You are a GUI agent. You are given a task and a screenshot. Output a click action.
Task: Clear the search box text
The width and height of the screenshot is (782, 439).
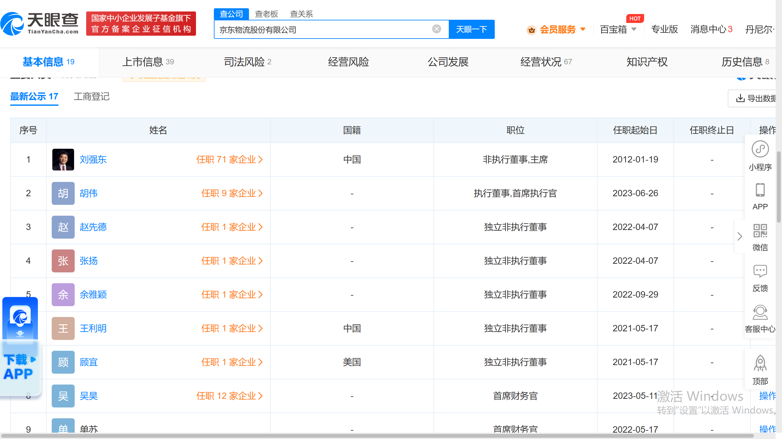[436, 29]
